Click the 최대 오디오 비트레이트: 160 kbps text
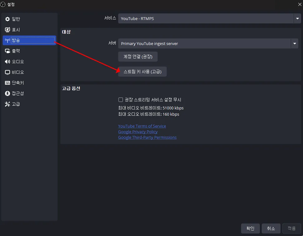 coord(149,114)
